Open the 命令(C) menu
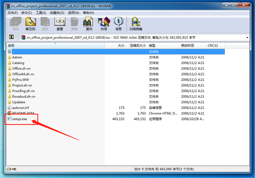255x178 pixels. (27, 13)
